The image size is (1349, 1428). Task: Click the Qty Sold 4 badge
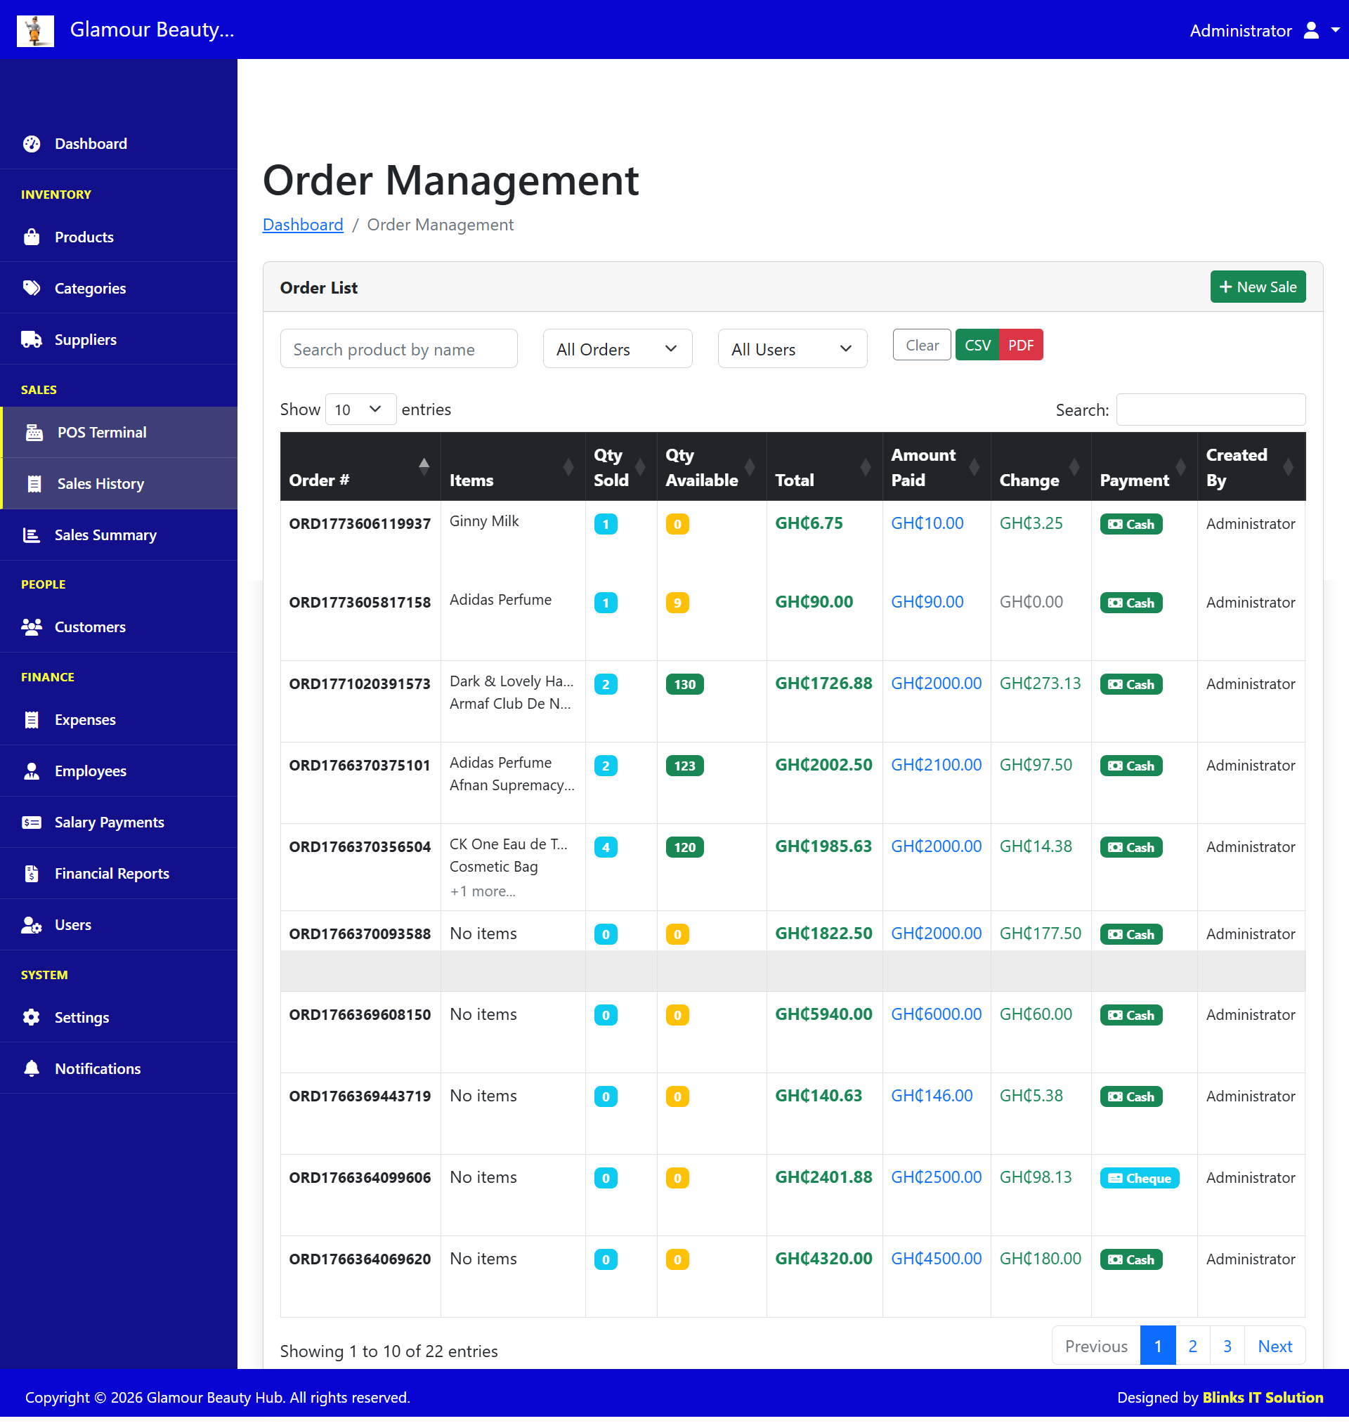tap(606, 847)
